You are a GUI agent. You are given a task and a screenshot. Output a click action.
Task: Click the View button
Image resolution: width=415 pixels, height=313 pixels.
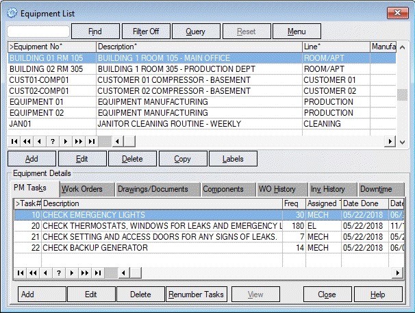tap(255, 295)
